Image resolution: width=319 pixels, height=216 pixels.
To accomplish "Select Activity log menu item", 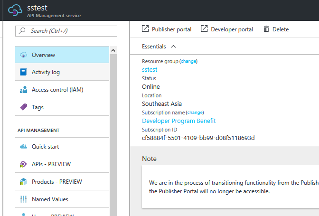I will pyautogui.click(x=46, y=72).
